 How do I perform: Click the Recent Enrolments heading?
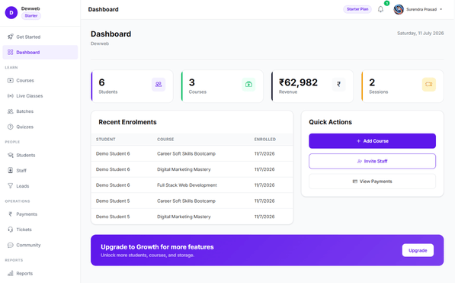[x=127, y=122]
